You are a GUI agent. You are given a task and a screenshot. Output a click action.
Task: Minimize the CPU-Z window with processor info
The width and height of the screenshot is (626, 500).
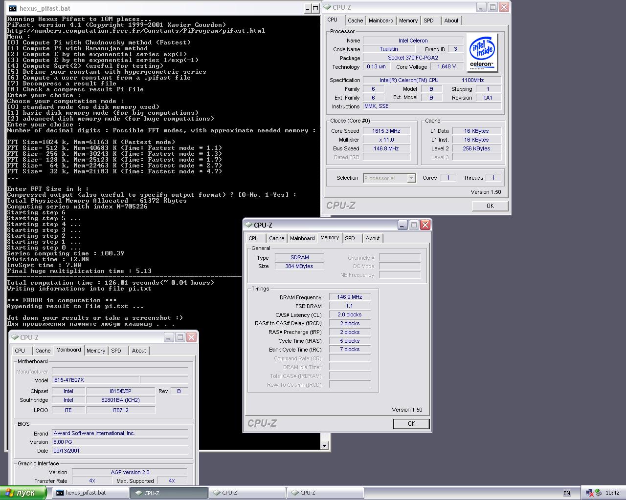click(x=481, y=7)
